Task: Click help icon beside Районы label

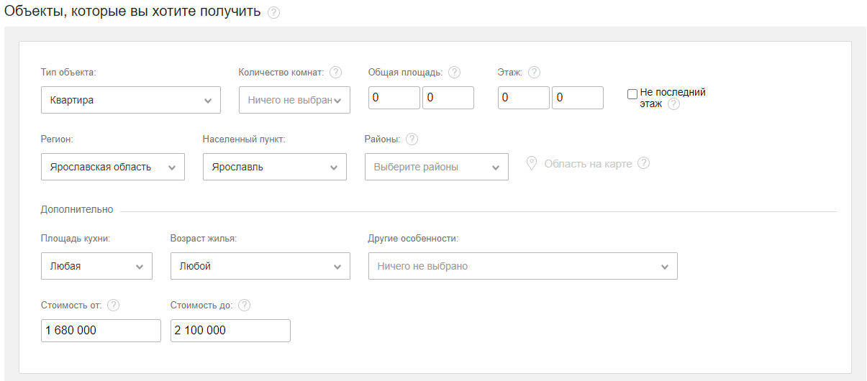Action: tap(412, 139)
